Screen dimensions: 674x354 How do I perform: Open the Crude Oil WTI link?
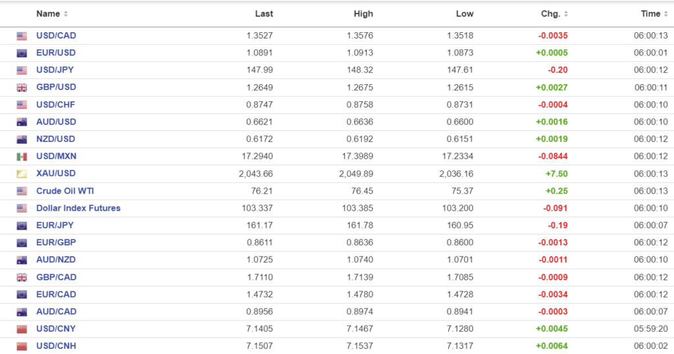pyautogui.click(x=64, y=191)
